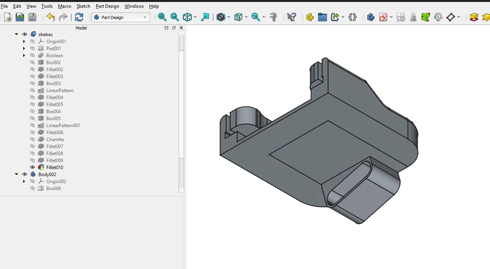The height and width of the screenshot is (269, 490).
Task: Open the measure caliper tool
Action: pos(273,17)
